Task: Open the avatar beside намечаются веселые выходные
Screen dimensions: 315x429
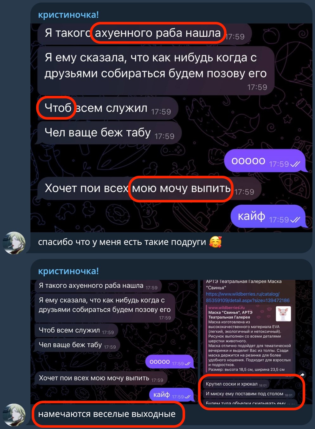Action: pos(14,415)
